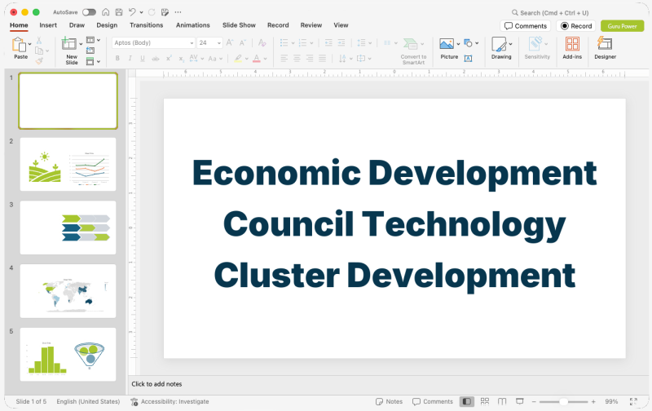652x411 pixels.
Task: Click the Section icon
Action: [90, 61]
